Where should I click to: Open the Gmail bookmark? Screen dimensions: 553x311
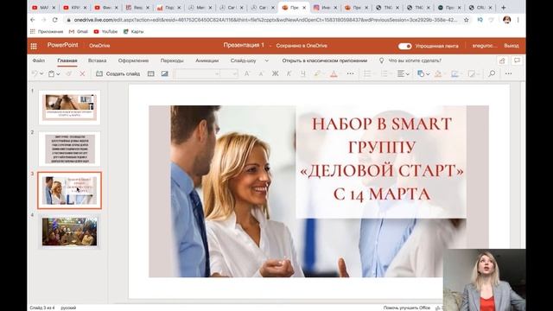click(79, 32)
